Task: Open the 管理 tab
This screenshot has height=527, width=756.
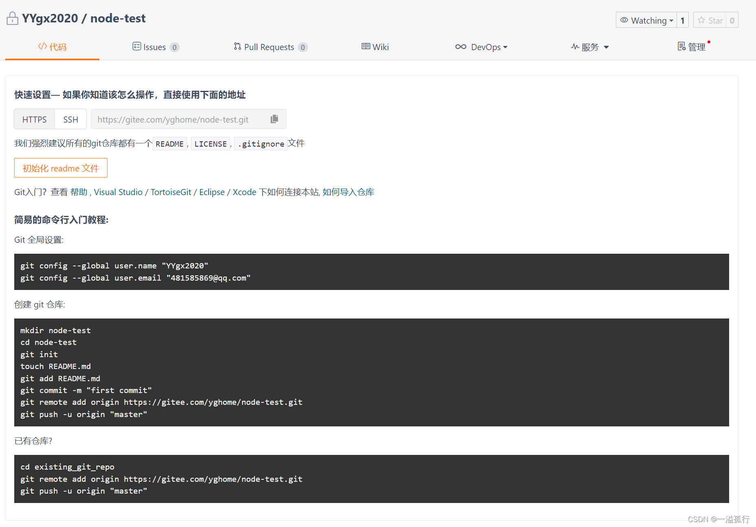Action: point(692,47)
